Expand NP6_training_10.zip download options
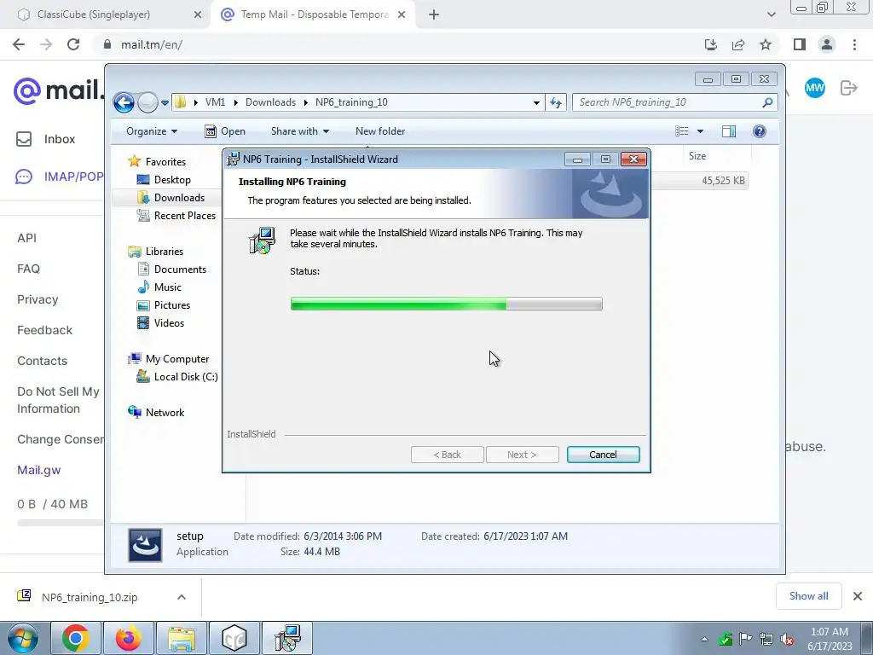The image size is (873, 655). [182, 597]
